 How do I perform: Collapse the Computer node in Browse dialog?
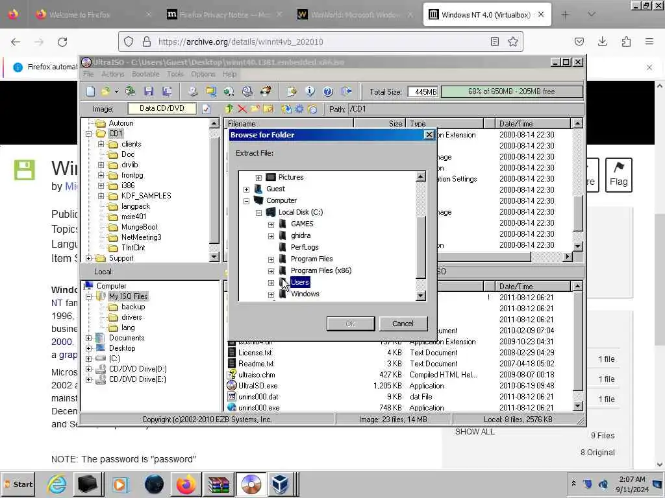(246, 201)
